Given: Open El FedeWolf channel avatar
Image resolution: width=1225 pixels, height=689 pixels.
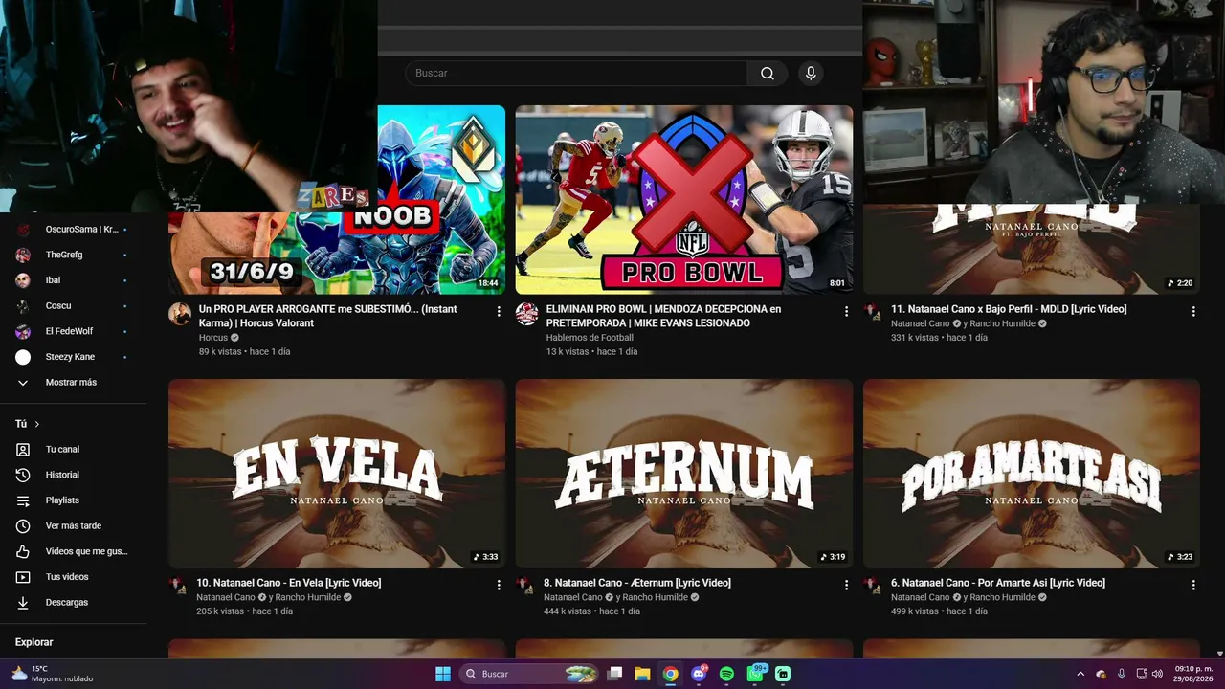Looking at the screenshot, I should 23,332.
